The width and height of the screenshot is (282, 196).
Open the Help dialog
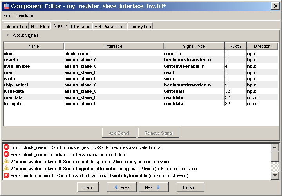[88, 187]
